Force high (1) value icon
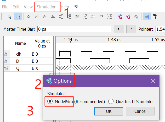 (x=45, y=17)
